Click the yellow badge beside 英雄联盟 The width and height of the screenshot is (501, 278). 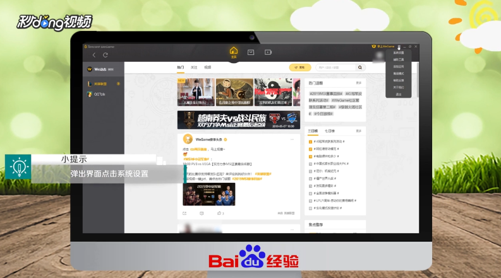118,84
